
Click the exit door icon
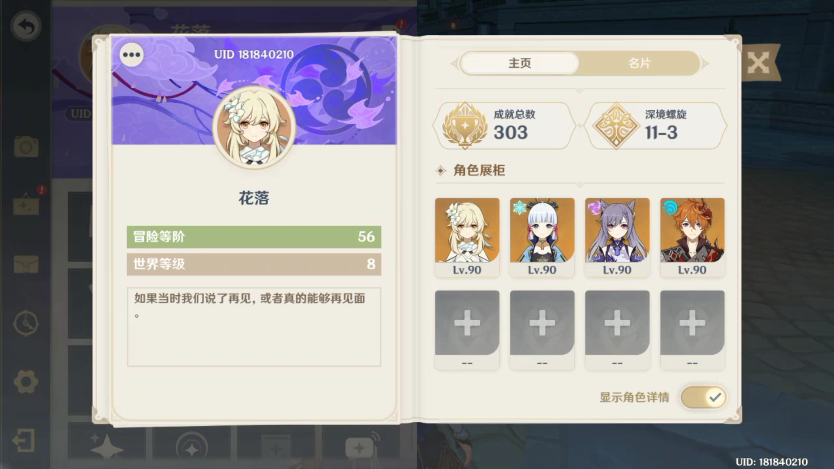click(24, 441)
